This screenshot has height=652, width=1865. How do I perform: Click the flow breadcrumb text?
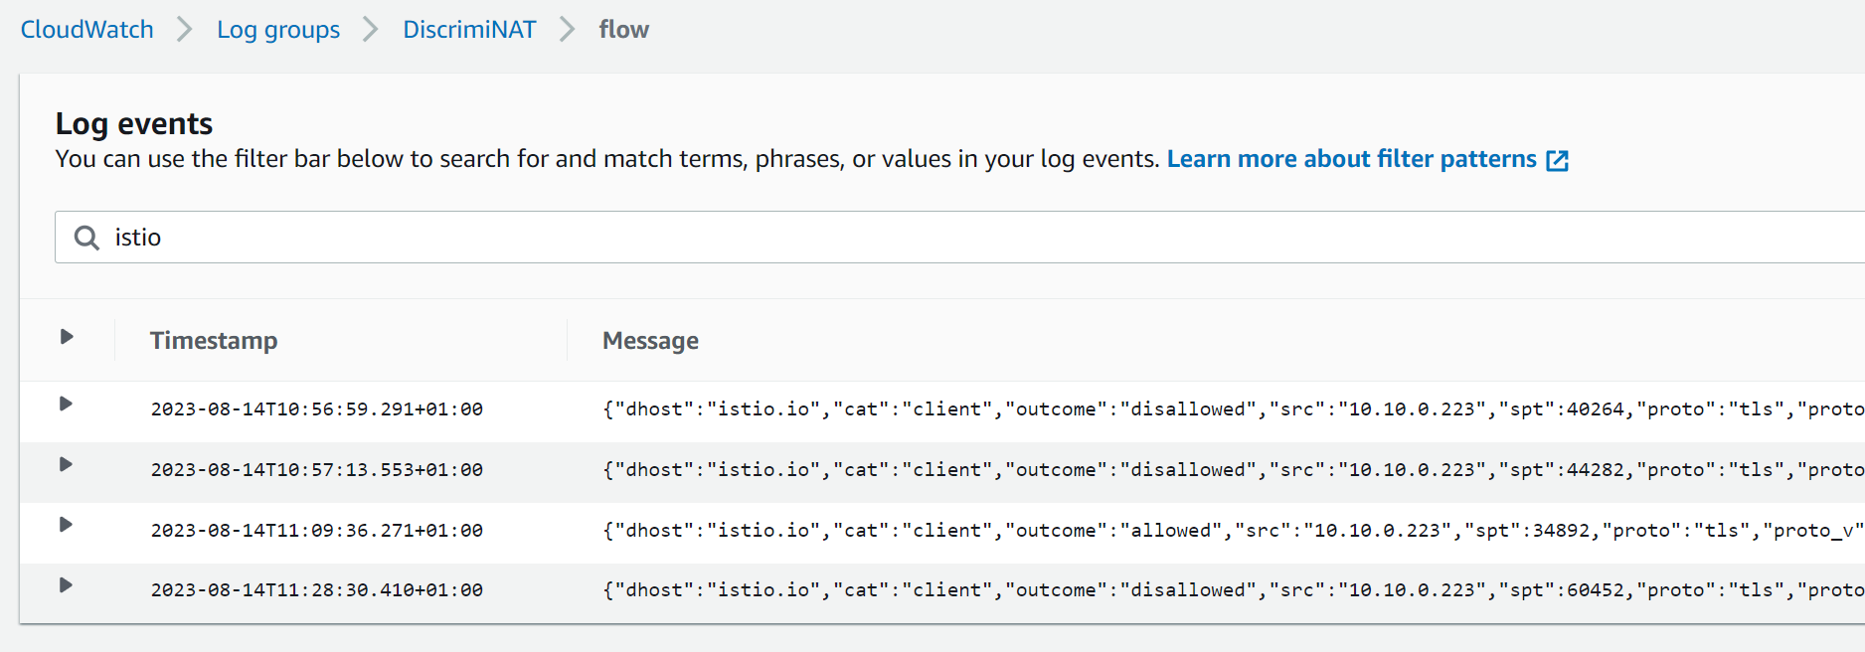tap(623, 30)
